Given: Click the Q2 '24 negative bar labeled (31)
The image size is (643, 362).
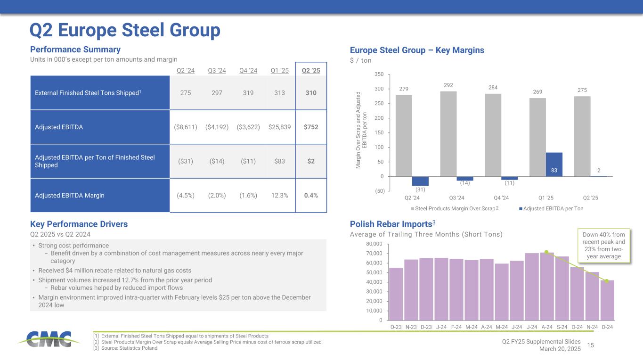Looking at the screenshot, I should [x=420, y=181].
